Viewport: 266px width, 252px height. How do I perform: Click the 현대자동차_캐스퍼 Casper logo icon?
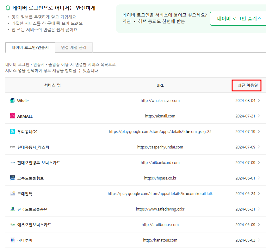click(13, 147)
